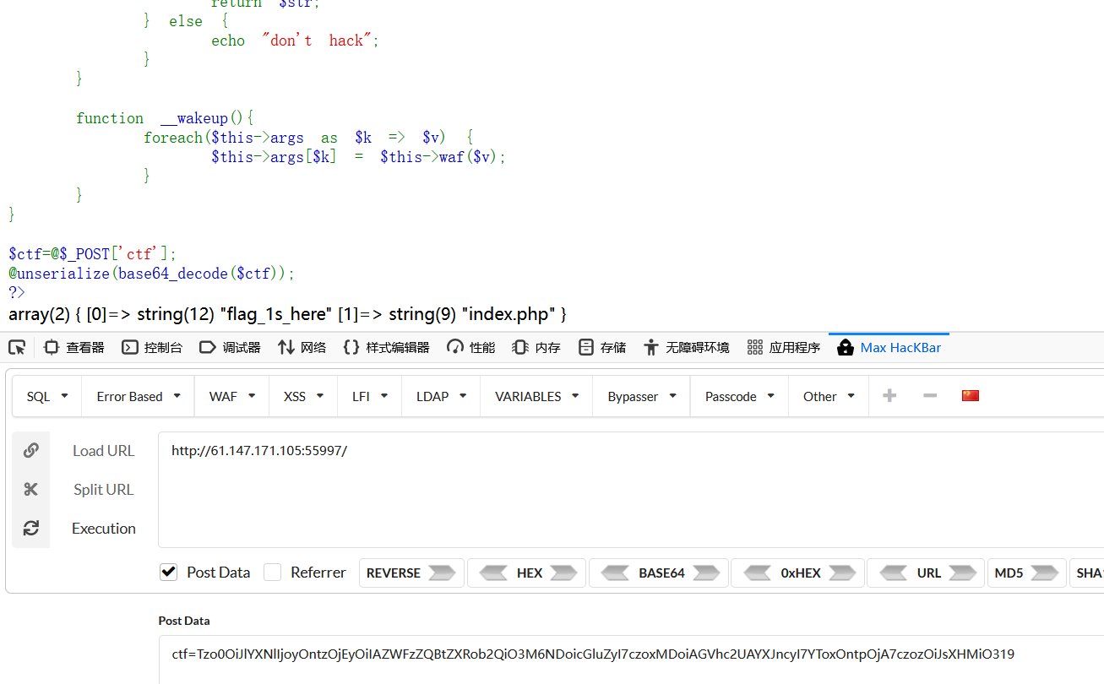Activate the element picker icon in devtools
Image resolution: width=1104 pixels, height=684 pixels.
tap(17, 347)
